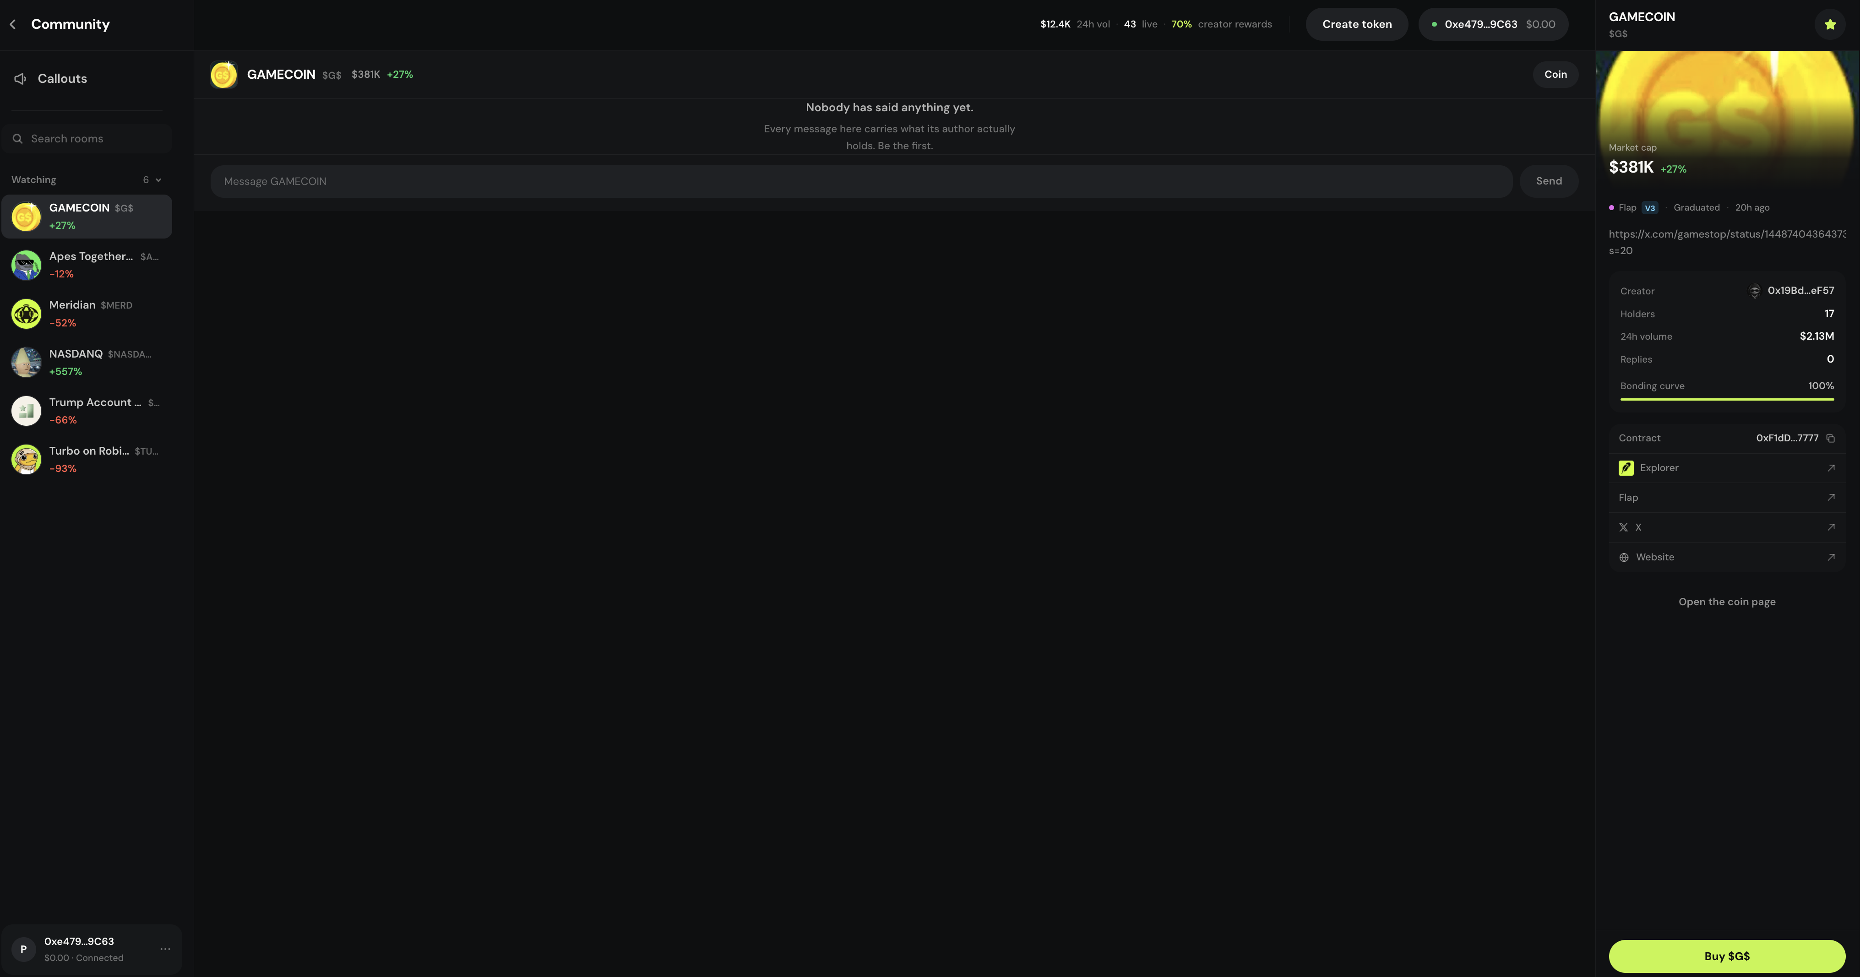Click the 24h volume value $2.13M

pos(1816,337)
